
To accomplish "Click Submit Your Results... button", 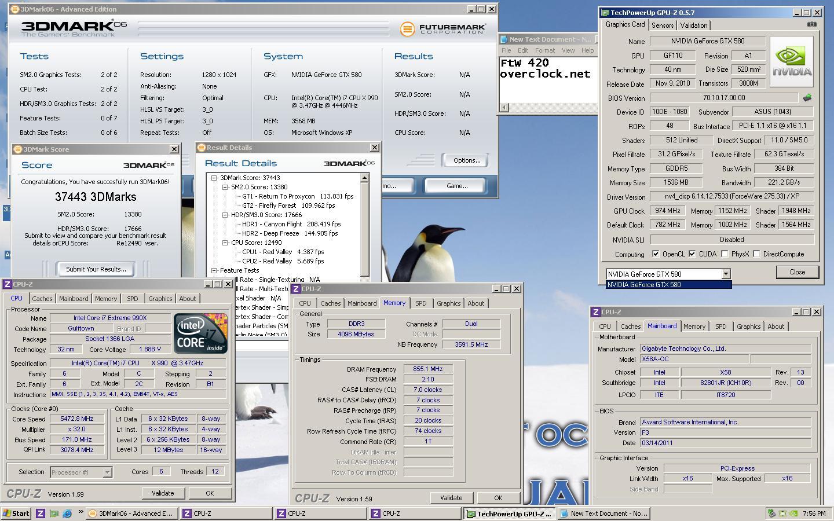I will (x=96, y=269).
